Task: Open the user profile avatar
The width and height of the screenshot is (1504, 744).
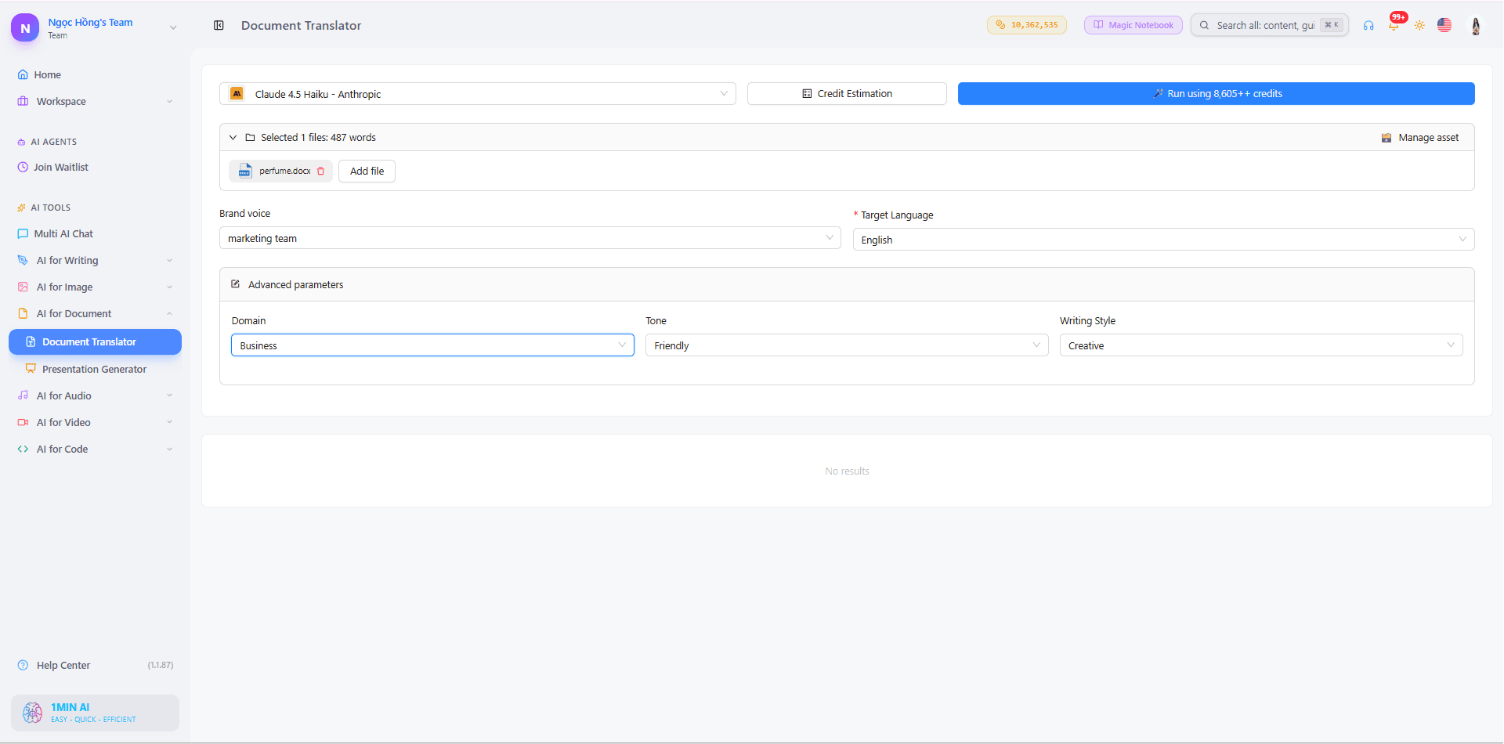Action: pyautogui.click(x=1476, y=25)
